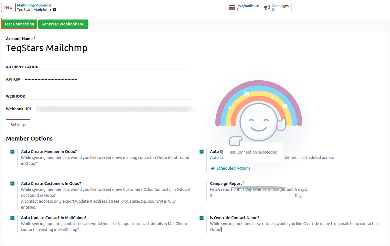Open the gear actions menu beside TeqStars Mailchmp
The height and width of the screenshot is (246, 390).
(x=55, y=10)
